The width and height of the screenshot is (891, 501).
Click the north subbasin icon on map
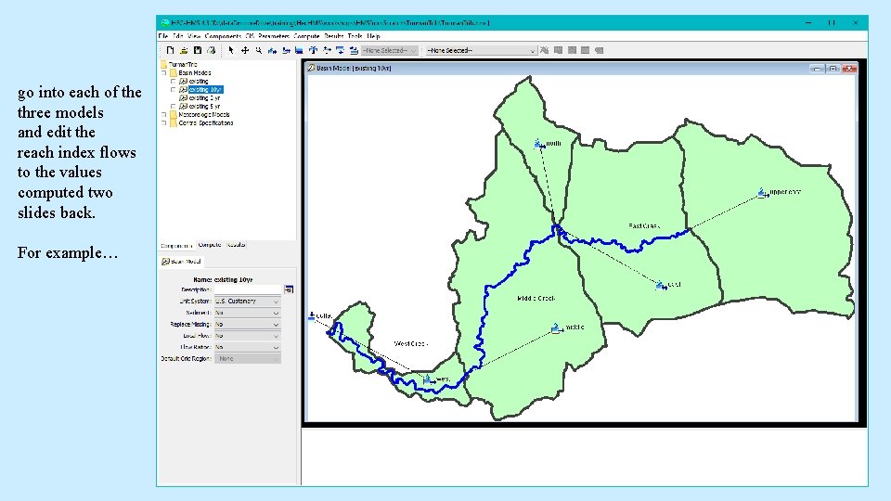coord(538,144)
